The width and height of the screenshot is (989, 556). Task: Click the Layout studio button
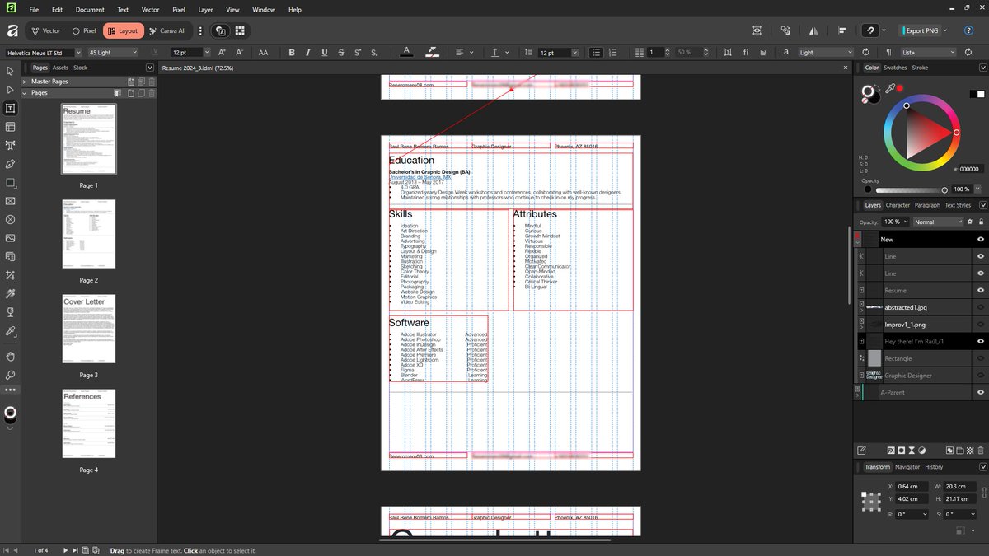click(124, 30)
